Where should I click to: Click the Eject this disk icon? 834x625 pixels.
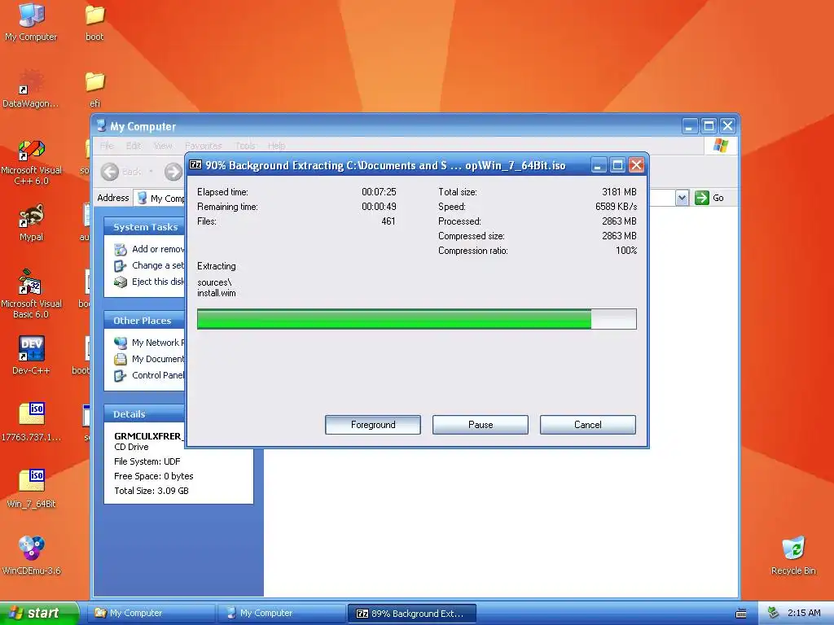pyautogui.click(x=121, y=282)
